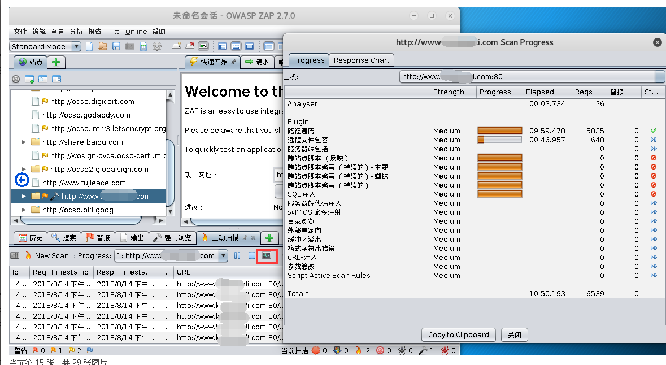Open the 强制浏览 tab

[172, 238]
